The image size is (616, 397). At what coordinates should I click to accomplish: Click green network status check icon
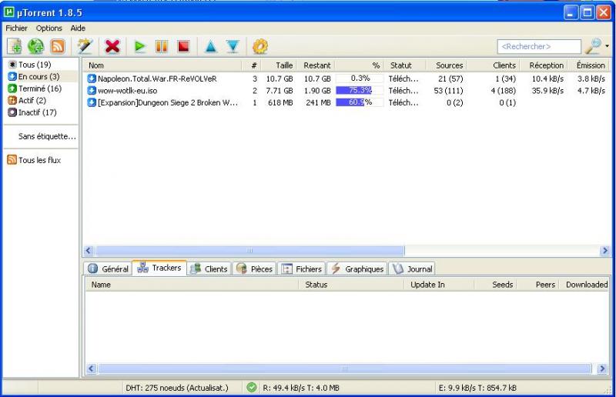click(x=252, y=388)
